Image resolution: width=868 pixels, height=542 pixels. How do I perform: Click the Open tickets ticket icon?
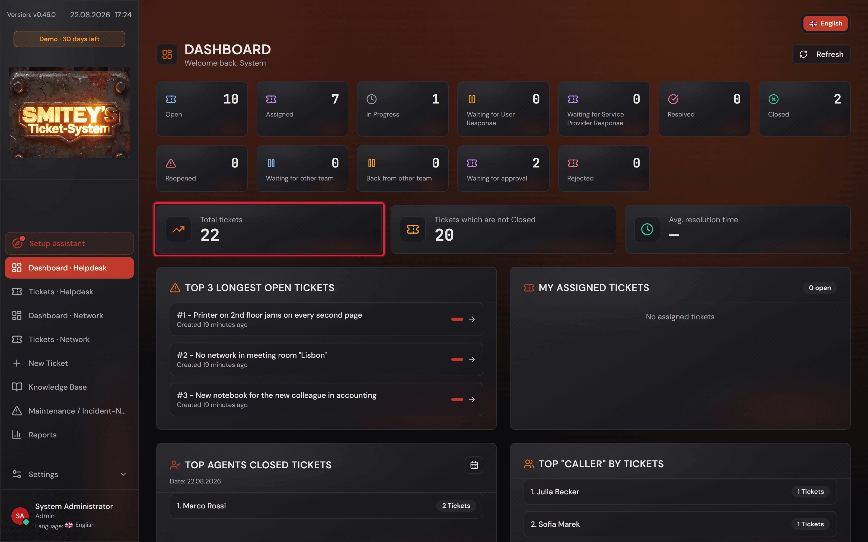[171, 99]
